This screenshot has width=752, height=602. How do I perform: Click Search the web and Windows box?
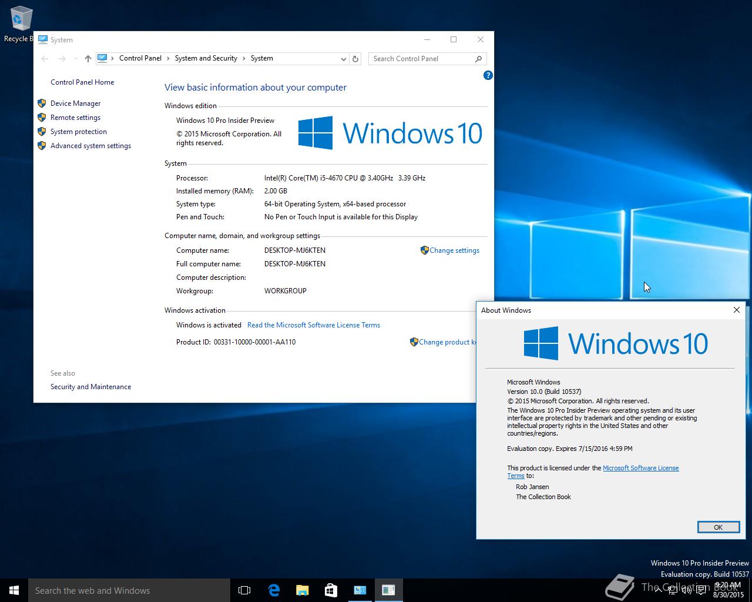click(129, 590)
